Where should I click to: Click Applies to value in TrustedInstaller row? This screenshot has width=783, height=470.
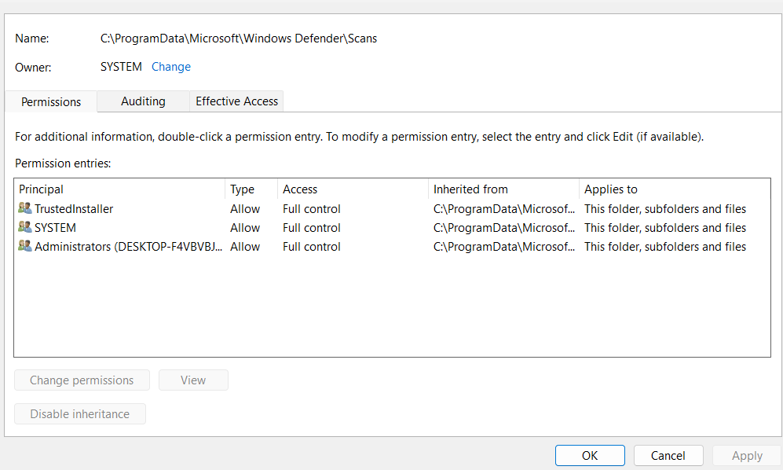click(665, 209)
